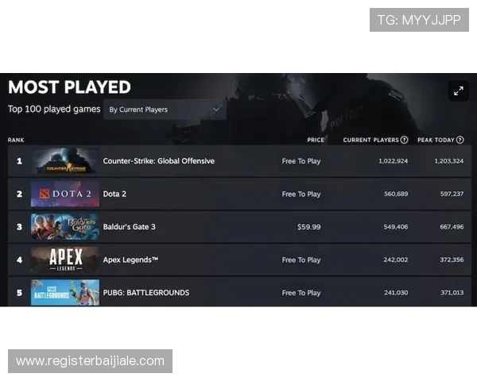Open the Dota 2 game thumbnail

pos(65,194)
